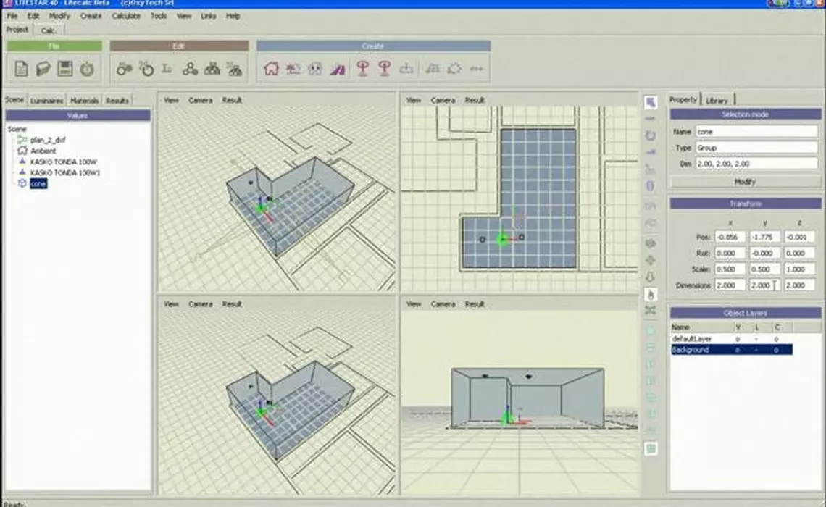Select the defaultLayer row name
This screenshot has width=826, height=507.
[692, 339]
